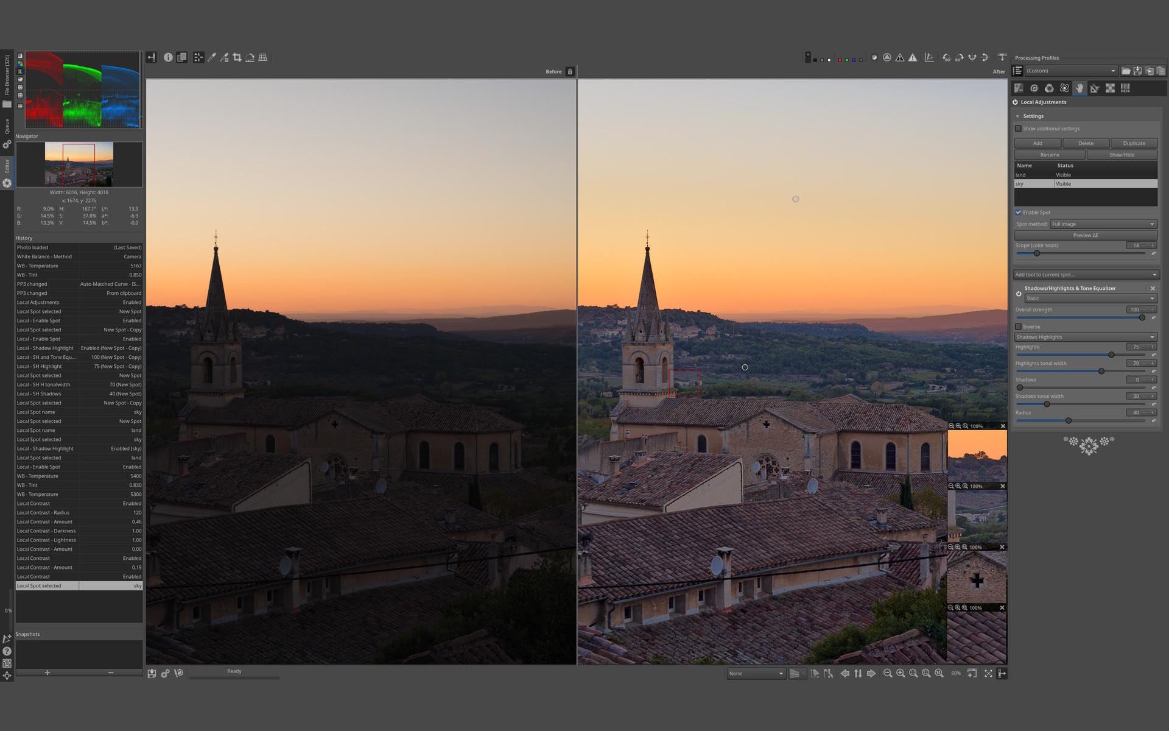Click the Preview ΔE button

1086,235
